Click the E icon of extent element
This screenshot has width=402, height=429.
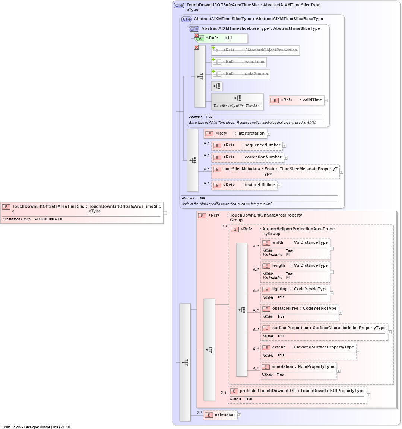click(x=266, y=348)
